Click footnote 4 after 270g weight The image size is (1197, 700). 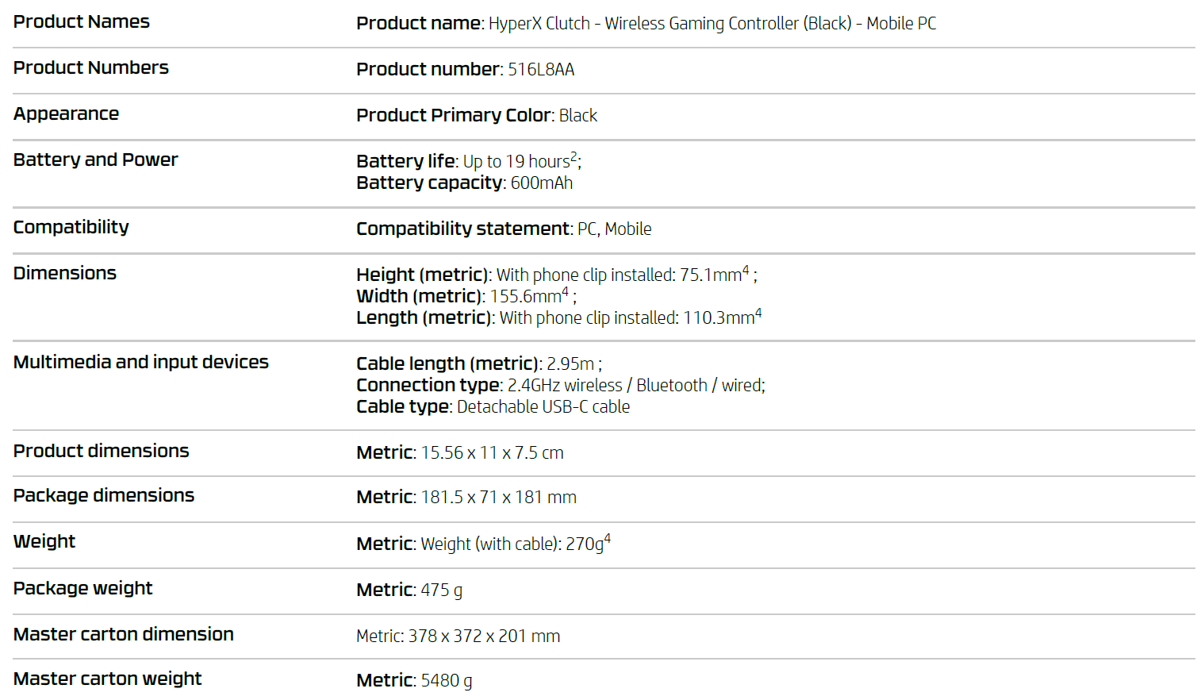(608, 539)
